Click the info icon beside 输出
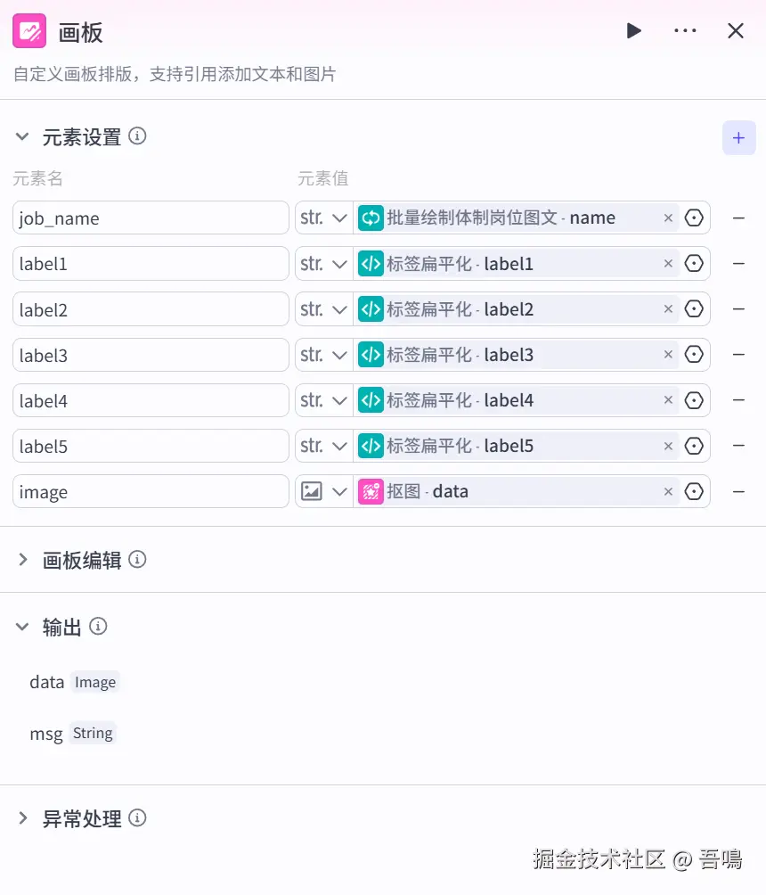The image size is (766, 895). pos(99,627)
